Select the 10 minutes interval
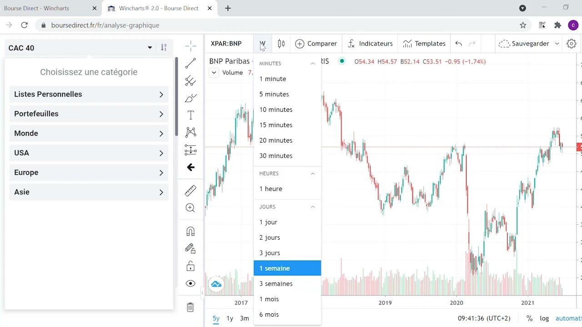Image resolution: width=582 pixels, height=327 pixels. pyautogui.click(x=287, y=110)
